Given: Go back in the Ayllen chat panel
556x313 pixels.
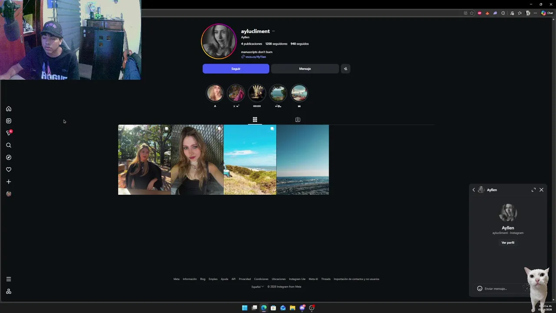Looking at the screenshot, I should [x=474, y=190].
